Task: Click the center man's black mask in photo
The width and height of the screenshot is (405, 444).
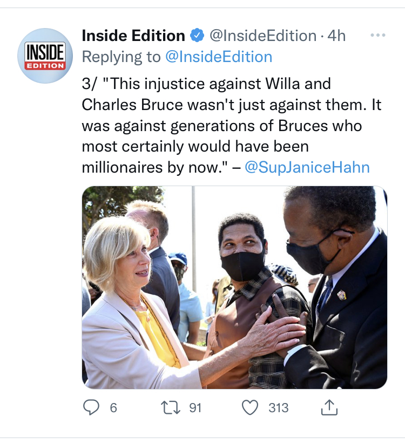Action: 242,265
